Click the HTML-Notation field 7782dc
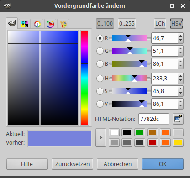Screen dimensions: 190x178 click(x=153, y=119)
